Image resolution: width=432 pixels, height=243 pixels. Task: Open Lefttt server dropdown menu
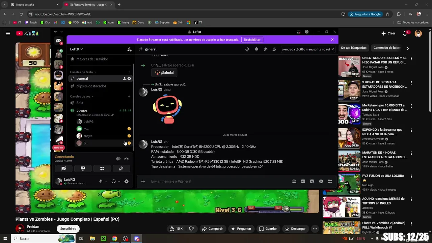click(77, 49)
